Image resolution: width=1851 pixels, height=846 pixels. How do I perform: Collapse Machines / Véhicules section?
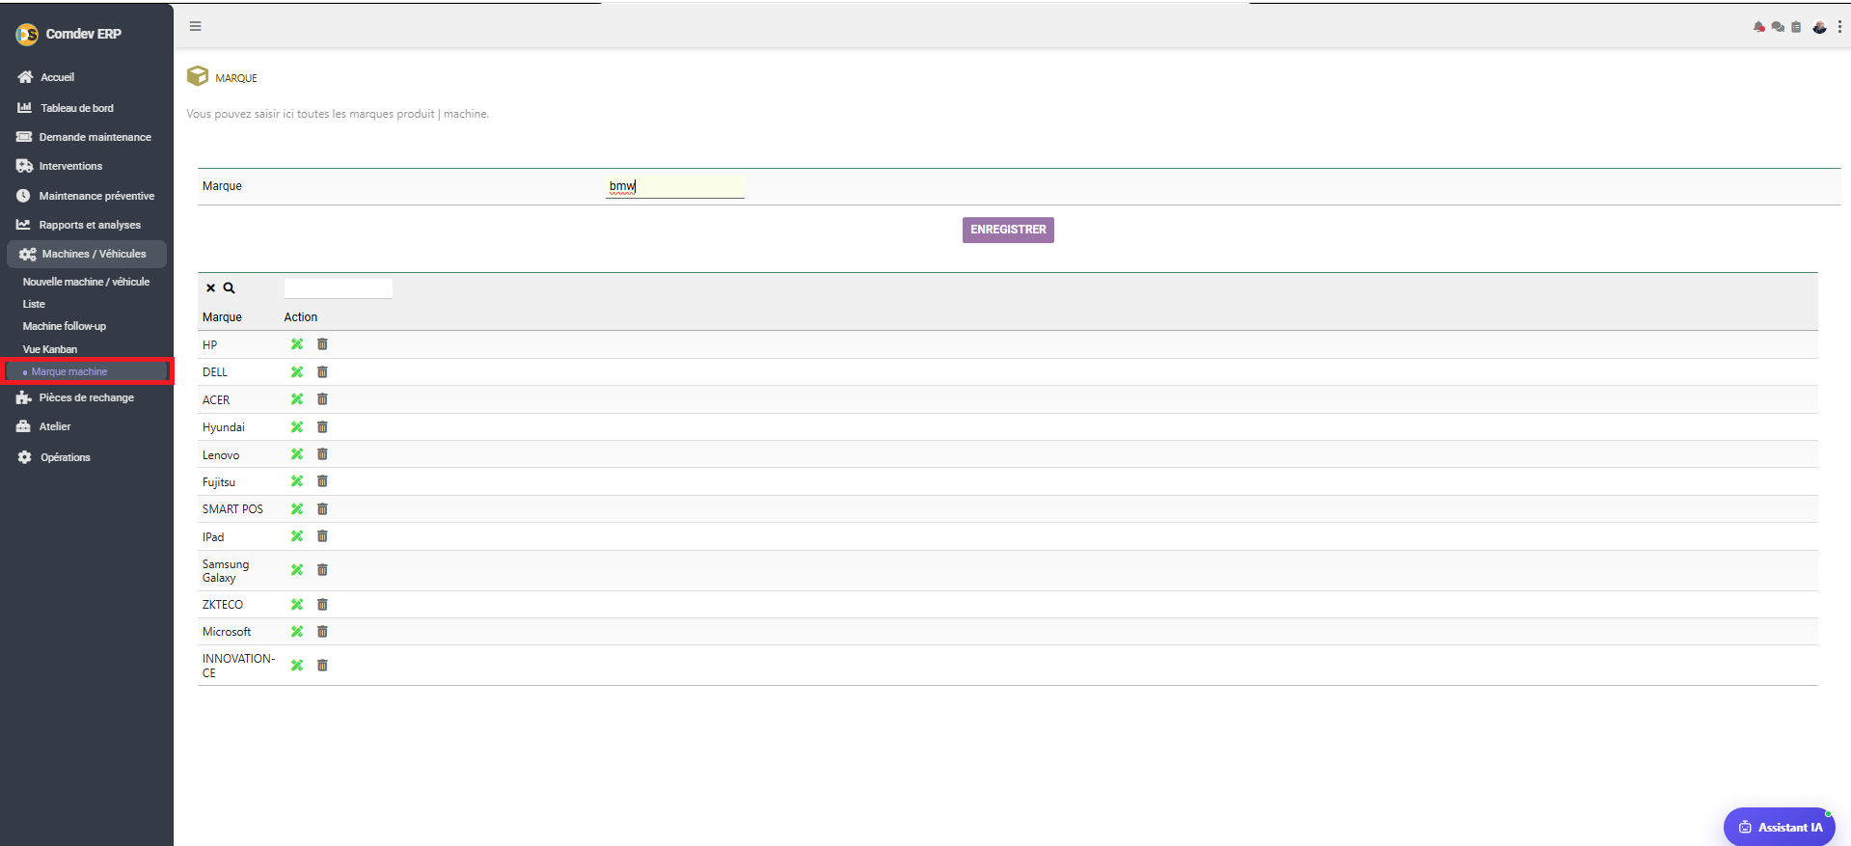click(x=87, y=254)
